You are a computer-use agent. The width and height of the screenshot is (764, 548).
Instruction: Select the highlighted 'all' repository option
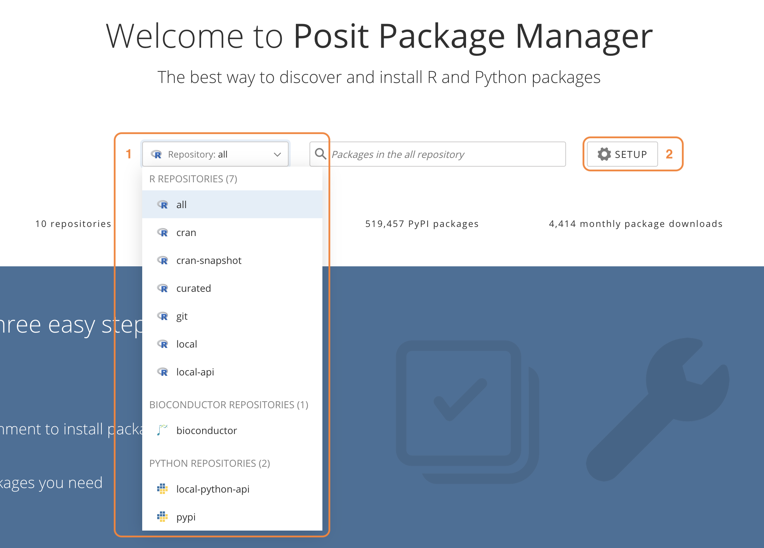click(x=181, y=205)
